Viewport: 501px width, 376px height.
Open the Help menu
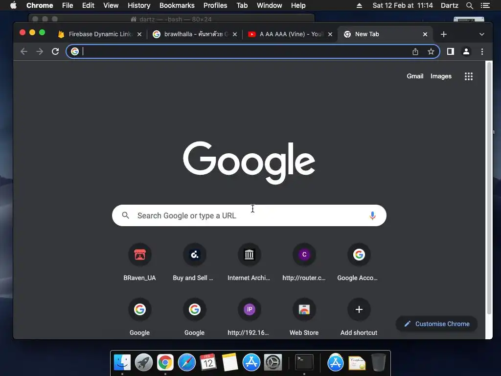tap(298, 5)
